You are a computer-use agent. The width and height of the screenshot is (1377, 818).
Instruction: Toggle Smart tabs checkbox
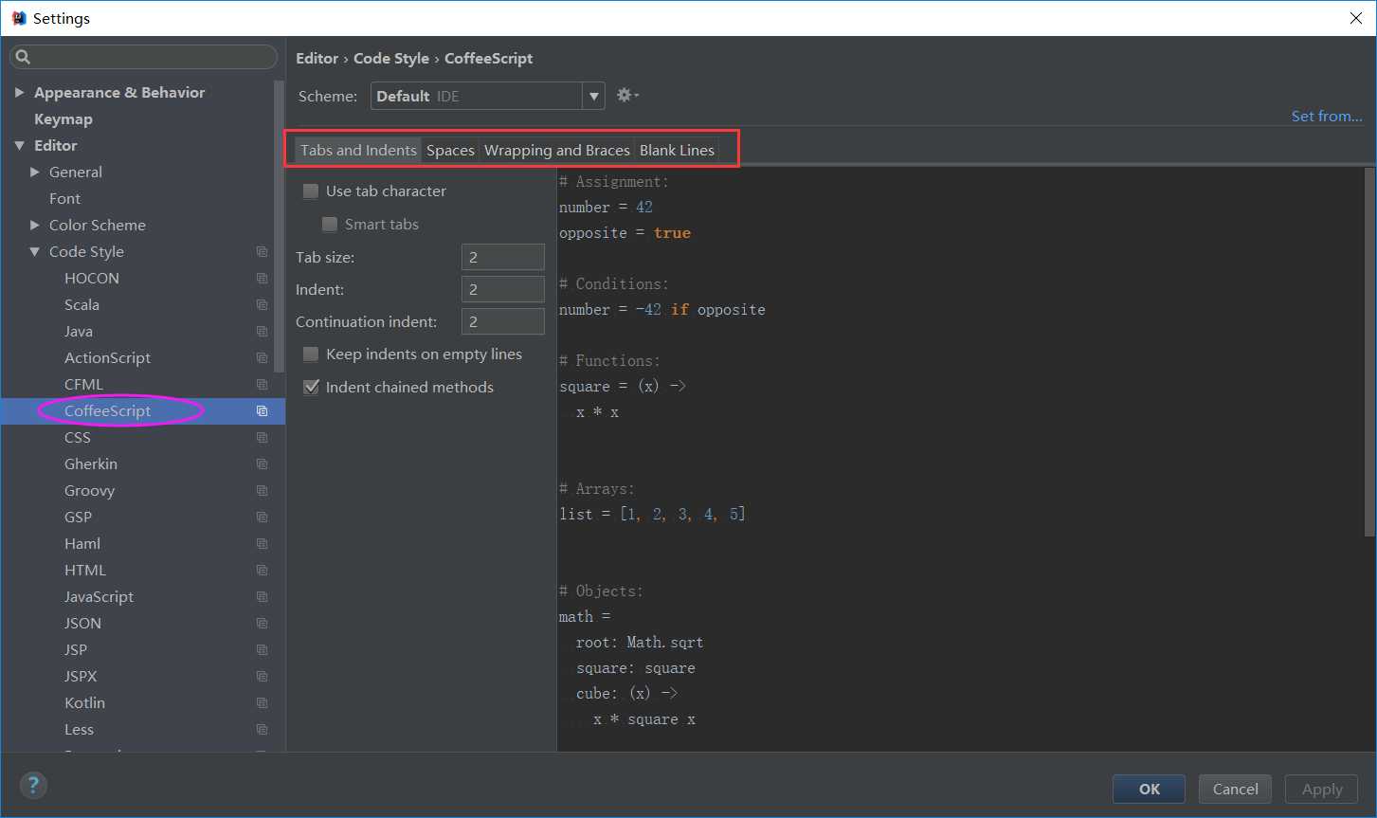tap(330, 225)
